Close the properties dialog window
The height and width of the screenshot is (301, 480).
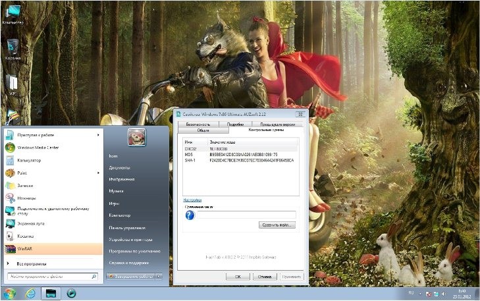(x=300, y=114)
